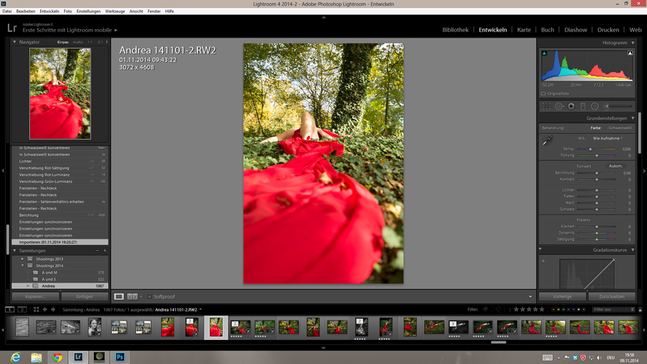Activate the Red Eye Correction tool
Image resolution: width=647 pixels, height=364 pixels.
[571, 106]
